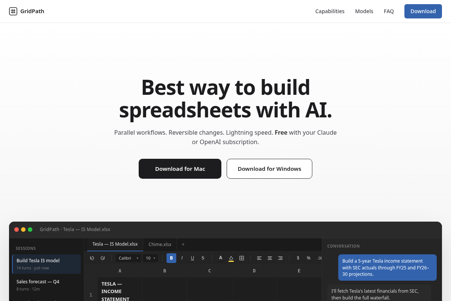Select the Sales forecast — Q4 session

[46, 285]
